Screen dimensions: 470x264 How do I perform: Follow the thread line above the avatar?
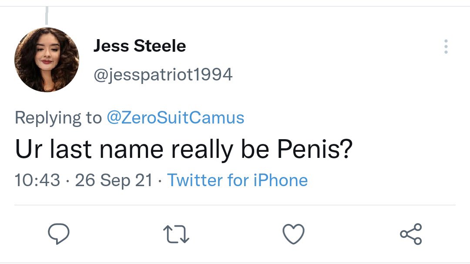47,16
